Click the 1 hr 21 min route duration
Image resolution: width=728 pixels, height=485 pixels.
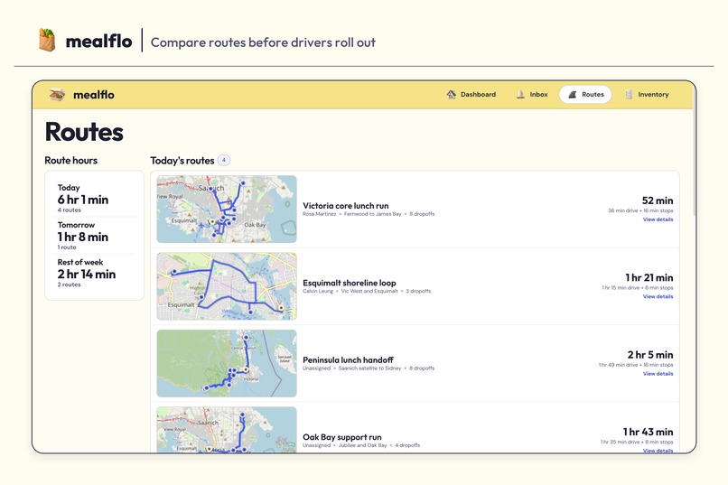click(649, 277)
